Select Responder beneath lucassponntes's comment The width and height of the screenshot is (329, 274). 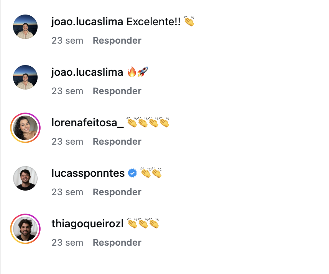[x=117, y=192]
